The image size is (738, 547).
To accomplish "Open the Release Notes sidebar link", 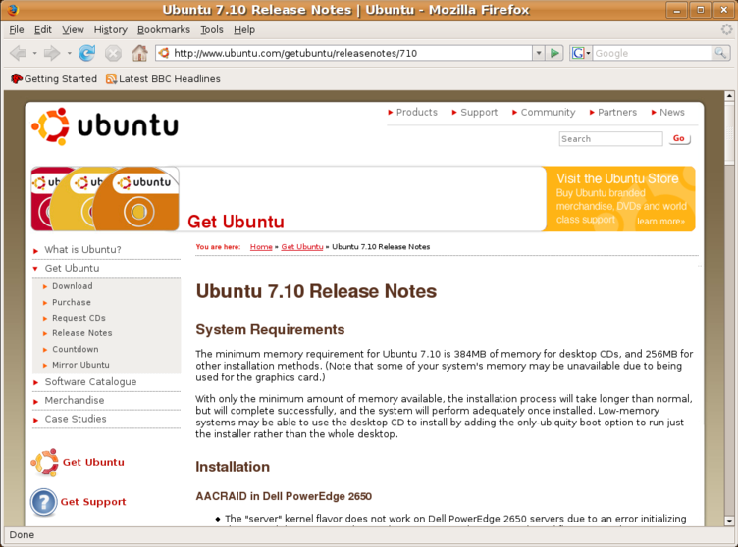I will 81,333.
